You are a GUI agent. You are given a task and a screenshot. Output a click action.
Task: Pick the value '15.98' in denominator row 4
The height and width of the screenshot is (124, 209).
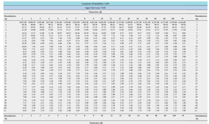click(x=51, y=30)
